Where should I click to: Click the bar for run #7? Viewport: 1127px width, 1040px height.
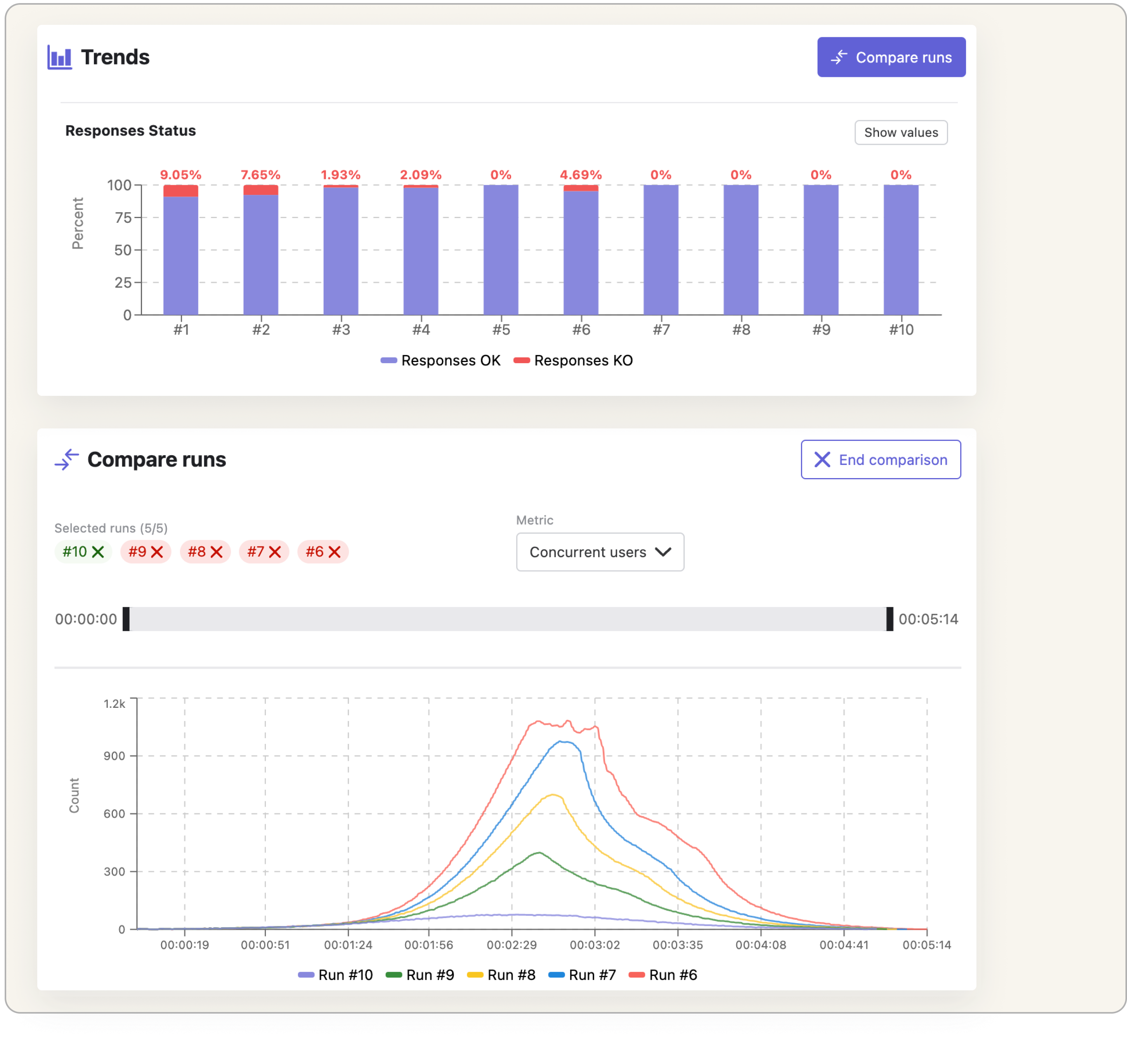pyautogui.click(x=661, y=249)
